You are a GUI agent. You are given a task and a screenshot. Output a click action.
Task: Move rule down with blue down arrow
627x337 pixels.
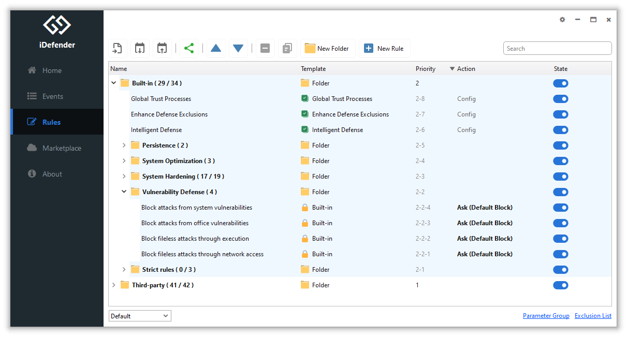tap(238, 49)
